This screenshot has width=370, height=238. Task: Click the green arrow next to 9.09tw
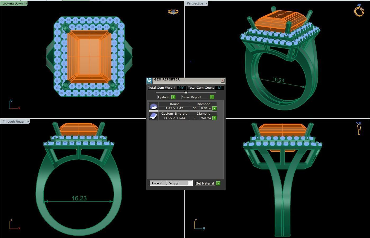click(x=214, y=118)
